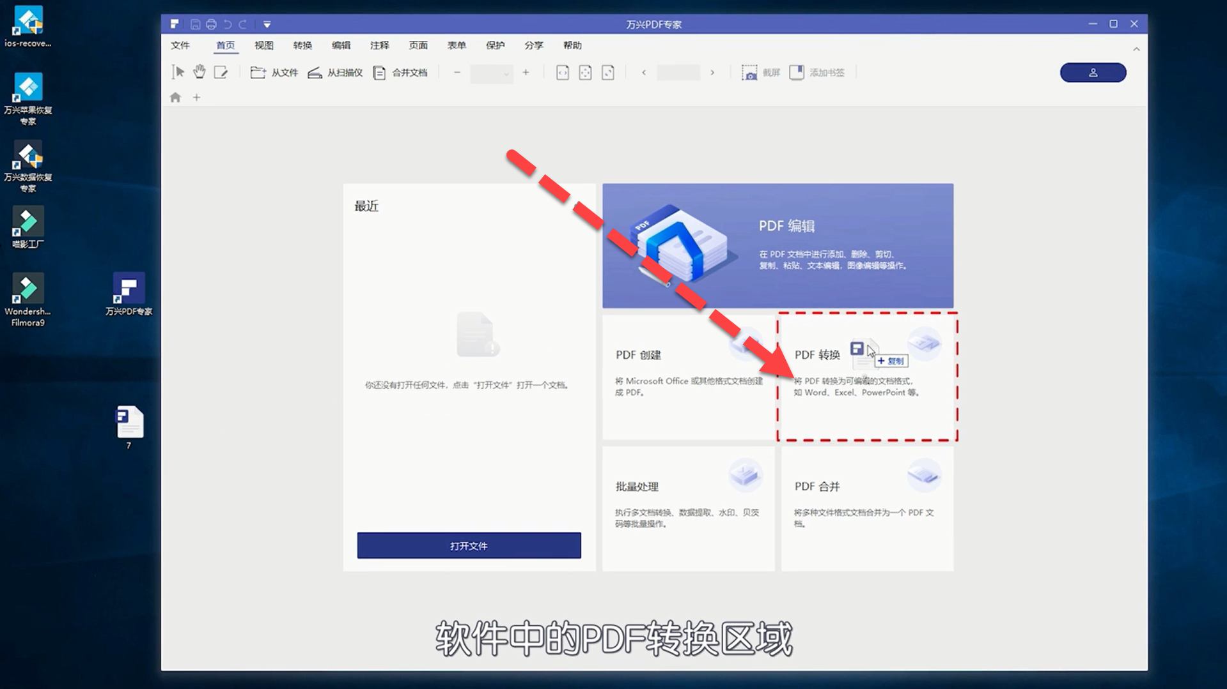
Task: Switch to the 编辑 tab
Action: [x=341, y=45]
